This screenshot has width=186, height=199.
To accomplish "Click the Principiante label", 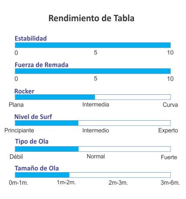I will [x=19, y=131].
